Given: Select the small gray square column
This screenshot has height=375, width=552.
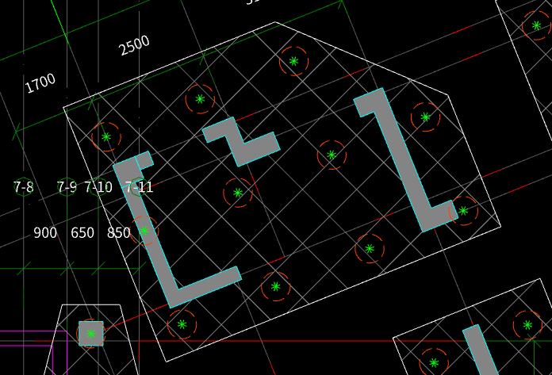Looking at the screenshot, I should [x=91, y=333].
